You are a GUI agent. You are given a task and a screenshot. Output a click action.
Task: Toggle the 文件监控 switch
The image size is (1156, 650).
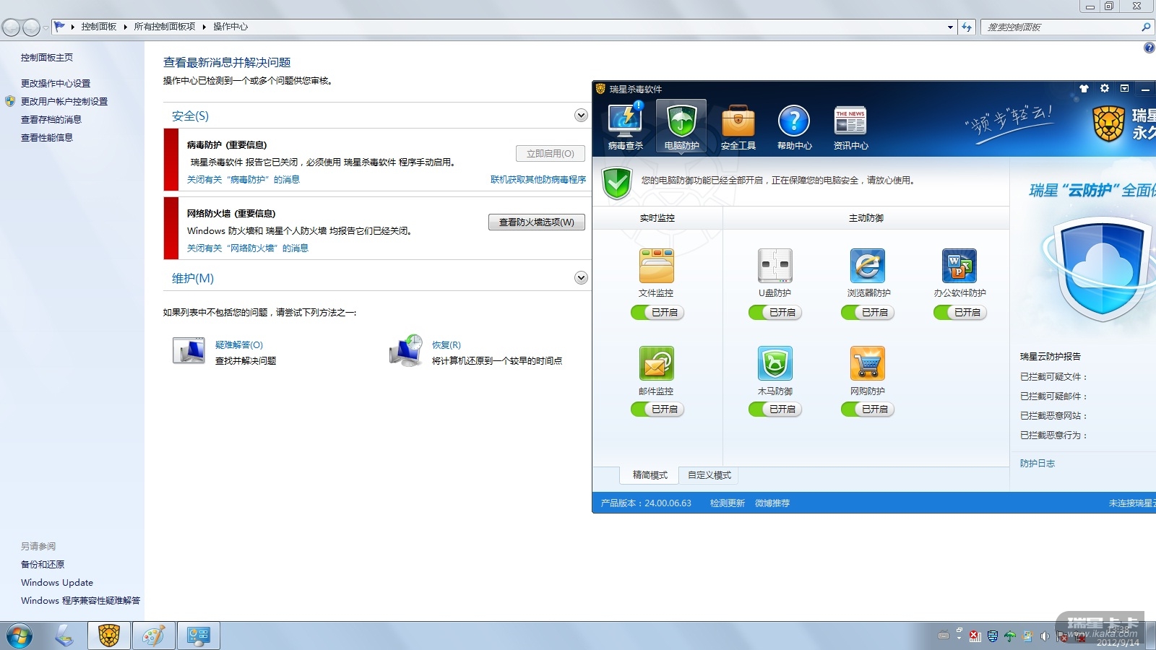pos(657,313)
